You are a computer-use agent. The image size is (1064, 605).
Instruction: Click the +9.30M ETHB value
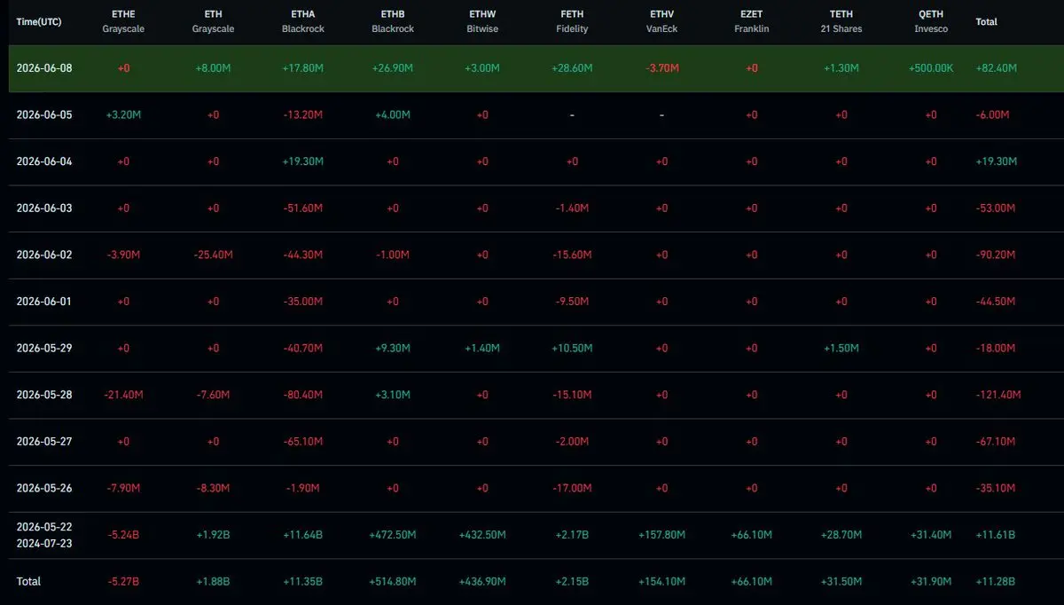pyautogui.click(x=393, y=349)
